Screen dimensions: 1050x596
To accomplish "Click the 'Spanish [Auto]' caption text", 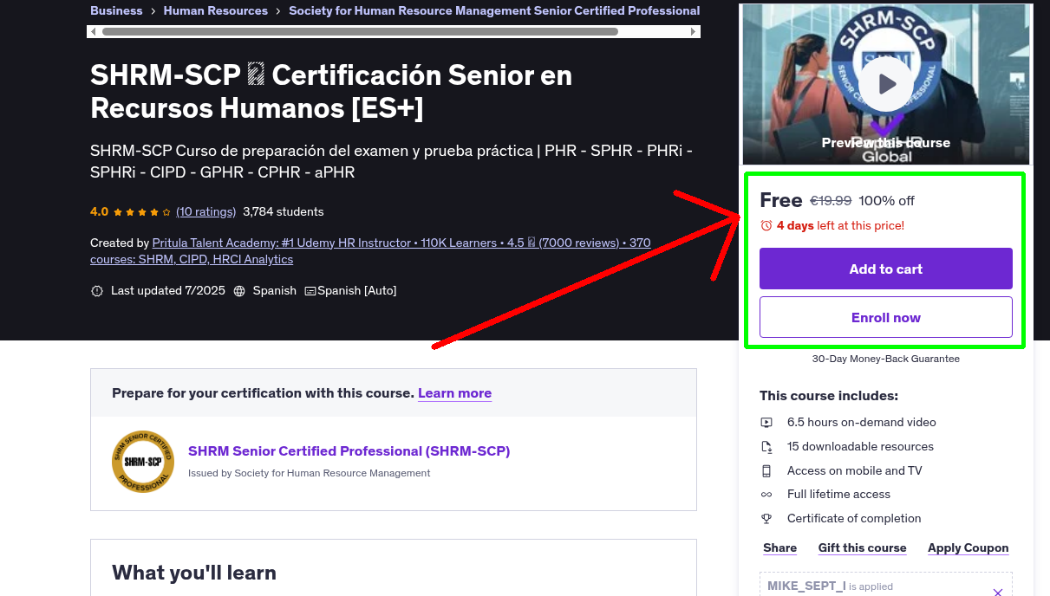I will [x=357, y=291].
